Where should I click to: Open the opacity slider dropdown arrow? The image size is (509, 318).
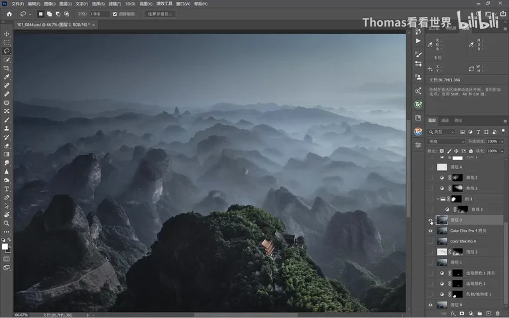point(502,142)
